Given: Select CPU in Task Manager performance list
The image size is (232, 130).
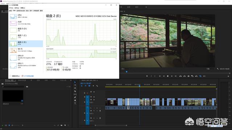Looking at the screenshot, I should coord(26,16).
